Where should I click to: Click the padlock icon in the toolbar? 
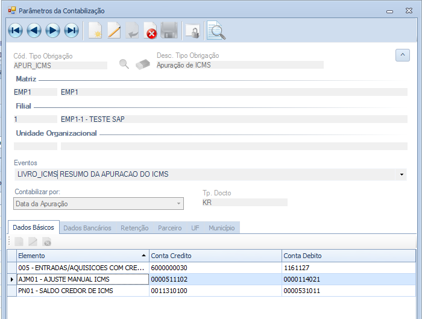click(192, 31)
